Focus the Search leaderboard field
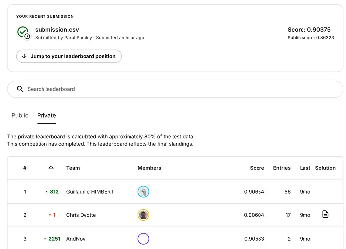 click(x=178, y=89)
